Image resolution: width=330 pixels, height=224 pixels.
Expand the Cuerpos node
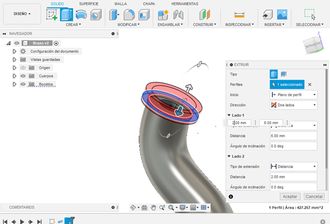click(x=15, y=76)
